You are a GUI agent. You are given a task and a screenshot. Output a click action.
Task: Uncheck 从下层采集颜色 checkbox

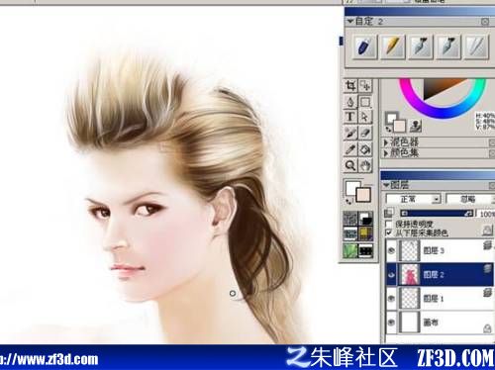click(389, 232)
